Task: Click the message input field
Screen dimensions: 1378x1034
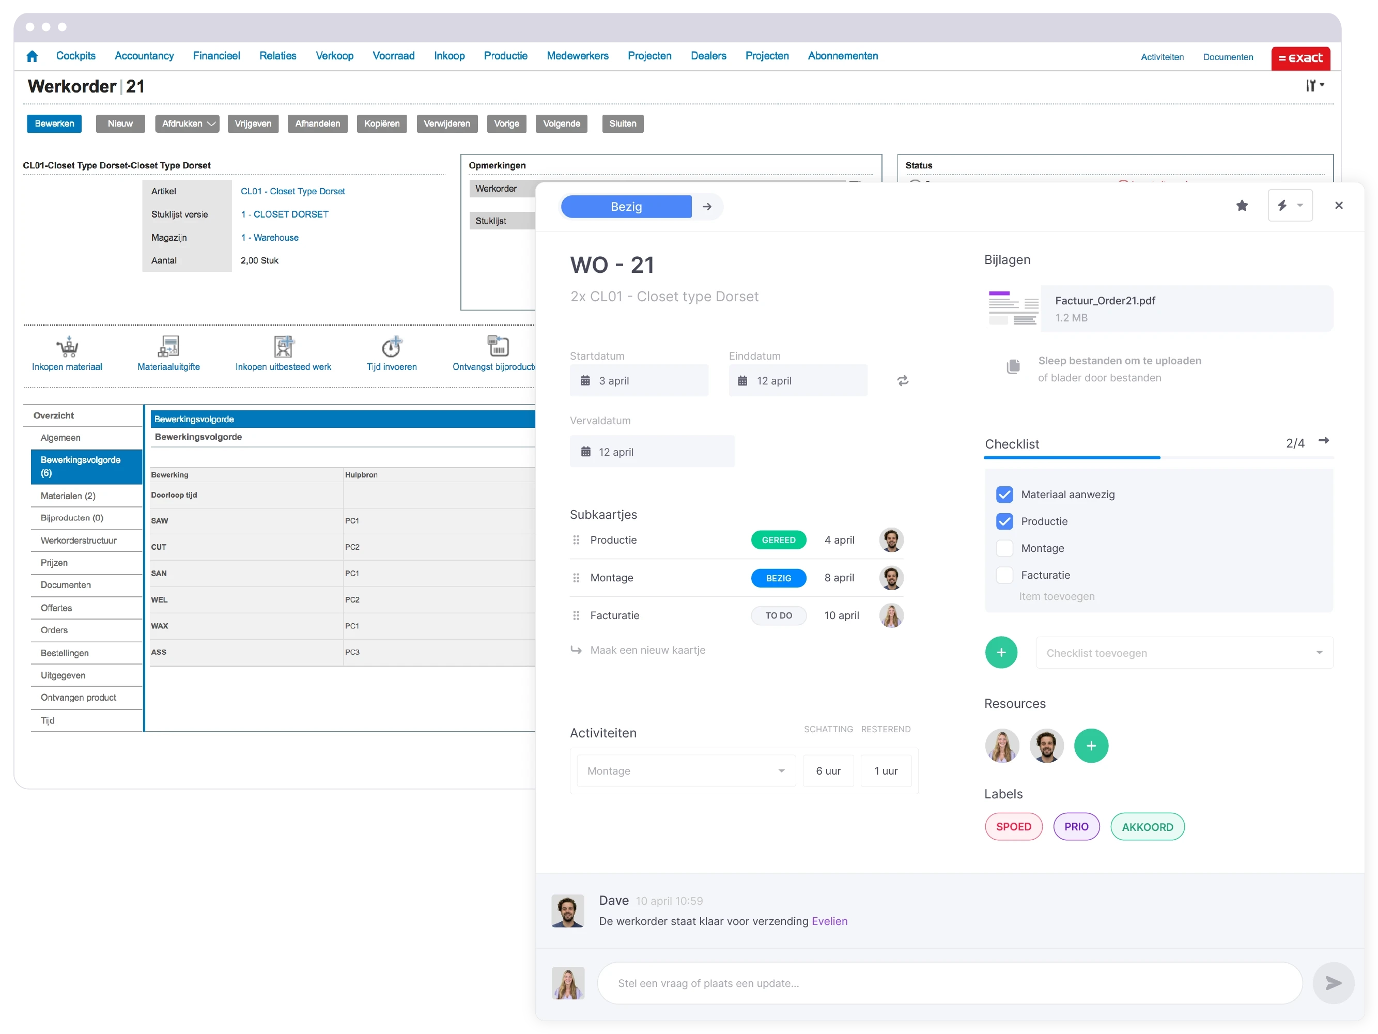Action: [954, 983]
